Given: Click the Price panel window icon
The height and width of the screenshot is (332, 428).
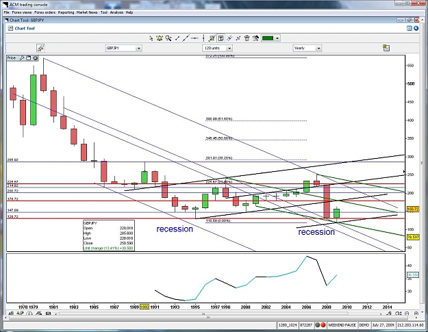Looking at the screenshot, I should (x=28, y=58).
